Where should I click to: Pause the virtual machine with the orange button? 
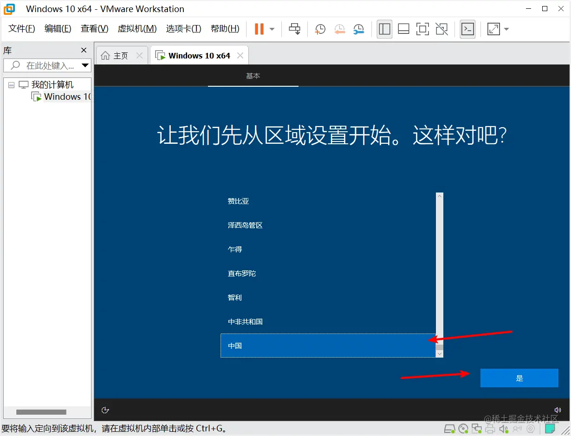pyautogui.click(x=259, y=29)
